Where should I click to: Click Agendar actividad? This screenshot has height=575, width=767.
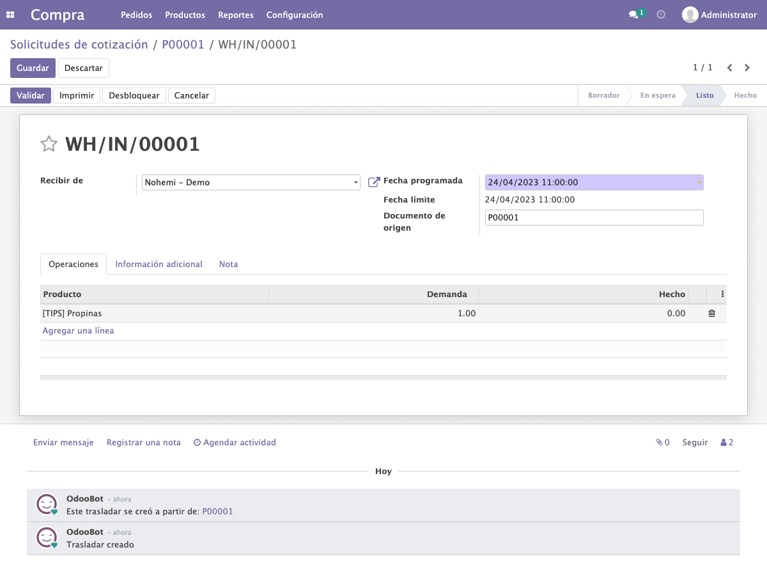coord(235,442)
